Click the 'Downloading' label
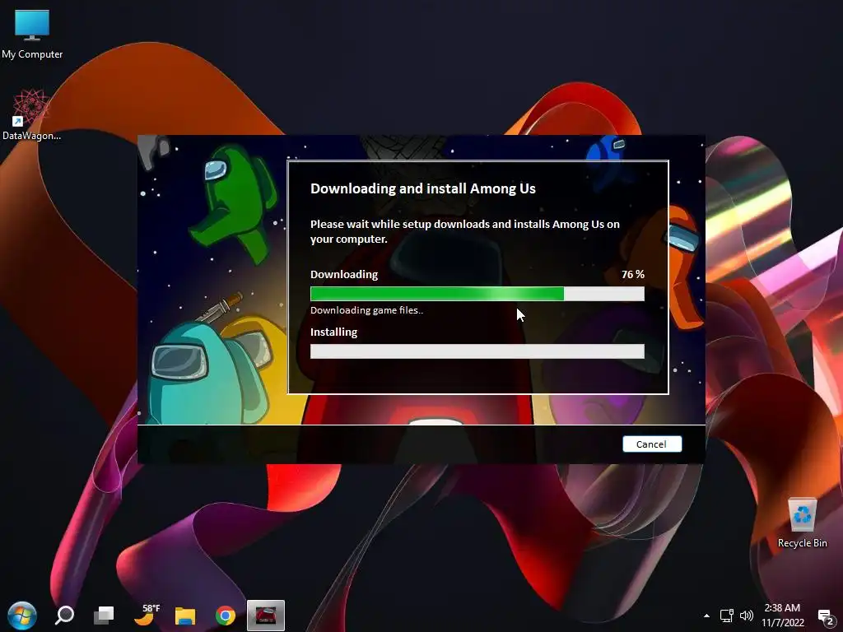Viewport: 843px width, 632px height. [x=344, y=275]
